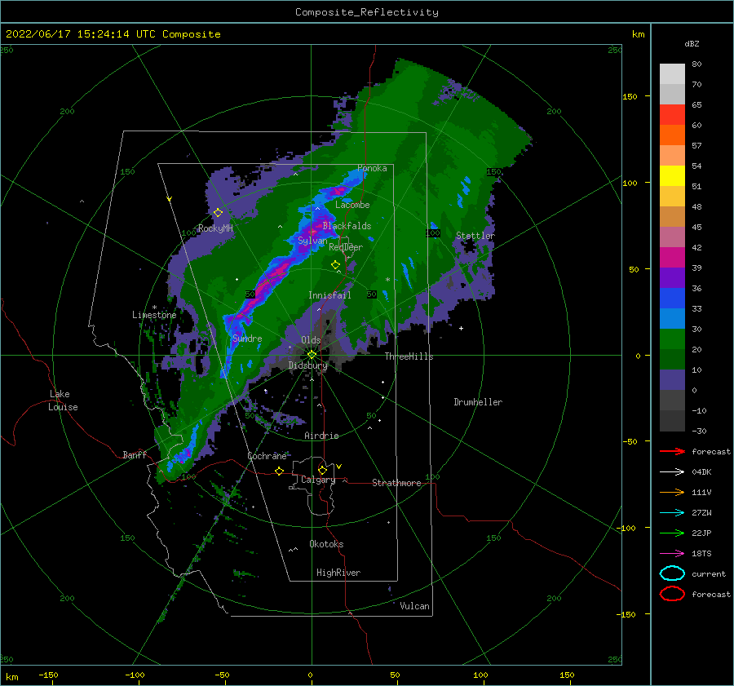The width and height of the screenshot is (734, 686).
Task: Click the Didsbury city label
Action: [307, 365]
